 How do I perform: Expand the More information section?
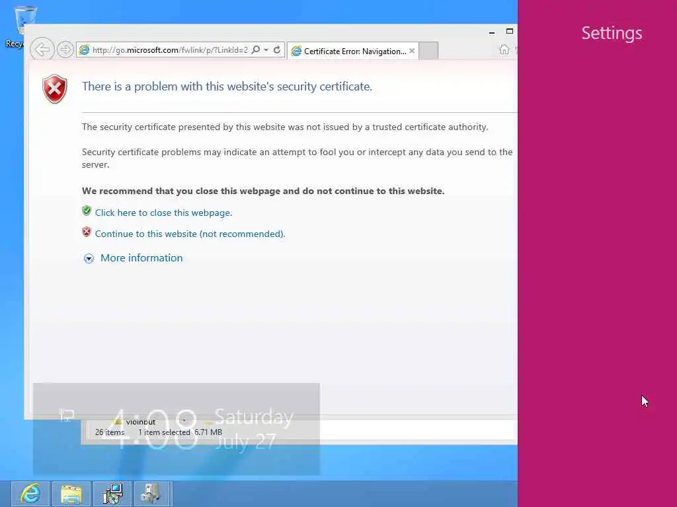89,258
